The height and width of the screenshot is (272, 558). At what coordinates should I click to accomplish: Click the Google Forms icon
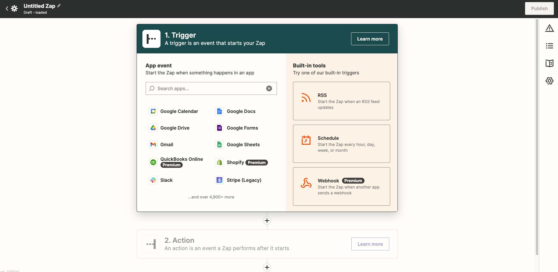219,128
